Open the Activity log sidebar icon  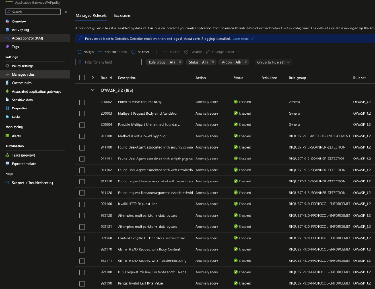click(x=7, y=30)
